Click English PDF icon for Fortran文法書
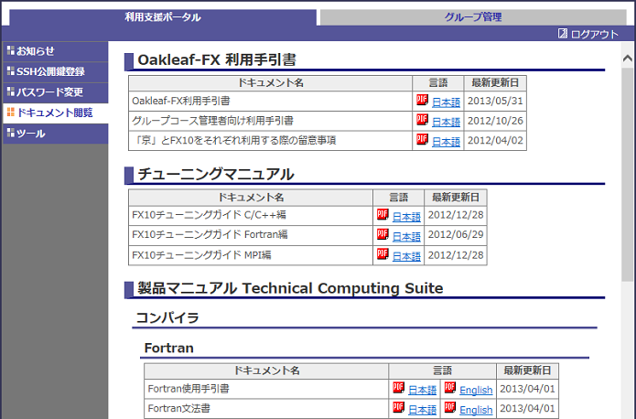Viewport: 636px width, 419px height. 450,407
